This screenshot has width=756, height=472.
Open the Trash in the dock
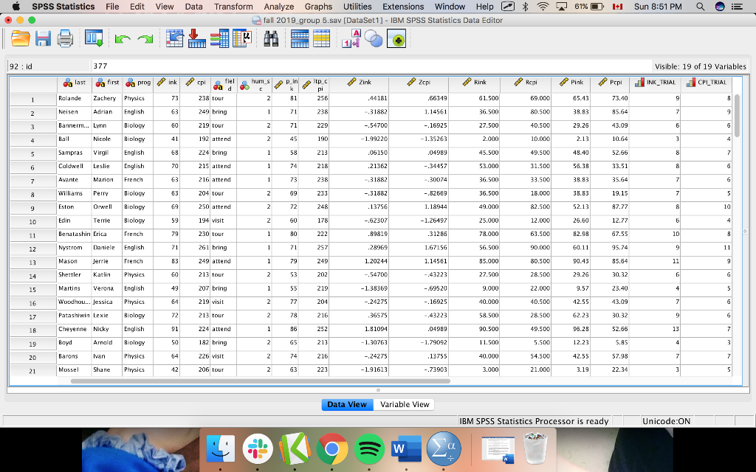point(534,448)
